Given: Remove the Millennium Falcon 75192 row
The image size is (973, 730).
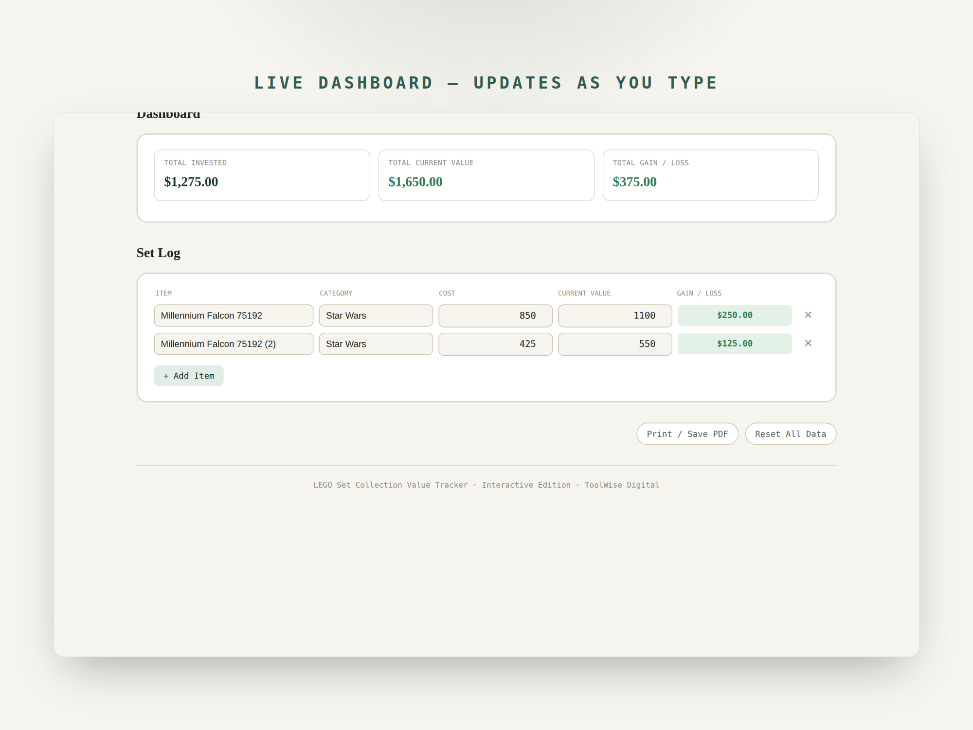Looking at the screenshot, I should (808, 315).
